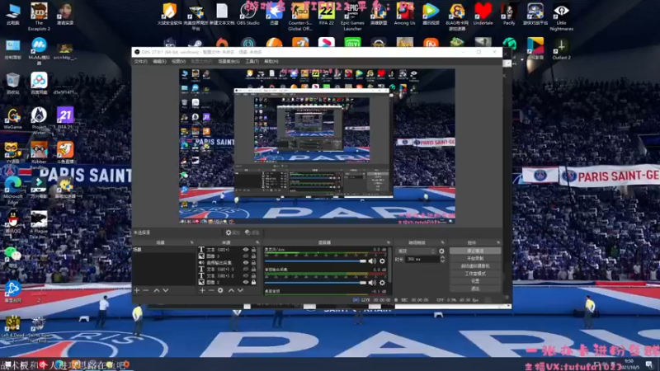Open the Epic Games Launcher desktop icon
660x371 pixels.
coord(352,16)
